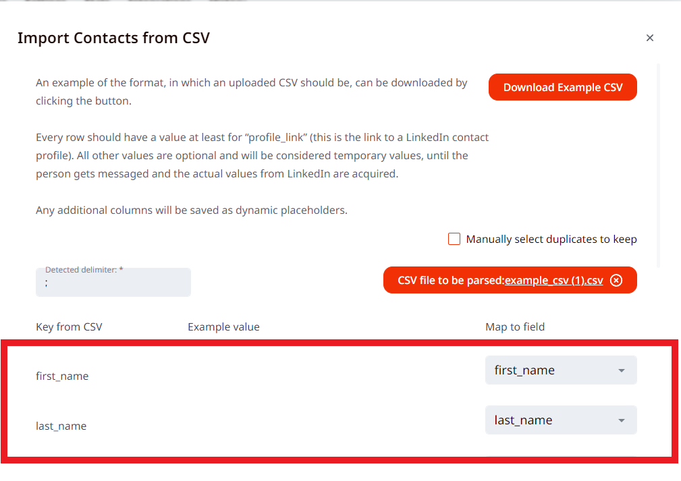Click the dialog's vertical scrollbar
The height and width of the screenshot is (481, 681).
coord(658,162)
